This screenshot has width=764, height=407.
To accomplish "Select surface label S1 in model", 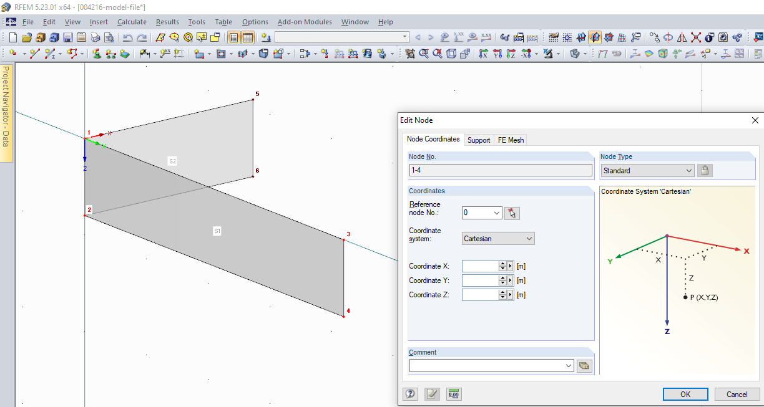I will tap(217, 231).
